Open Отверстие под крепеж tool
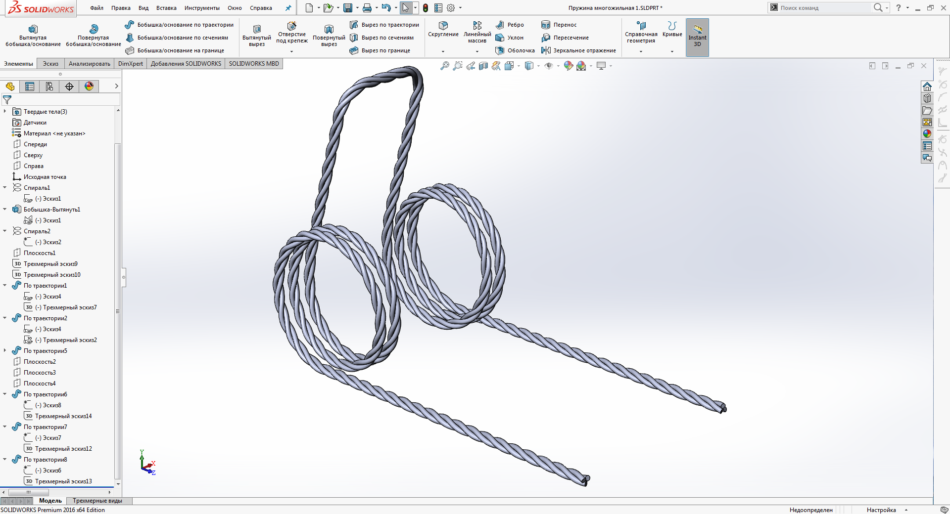The height and width of the screenshot is (514, 950). 292,33
